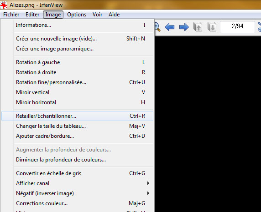This screenshot has height=212, width=261.
Task: Choose Changer la taille du tableau...
Action: [x=77, y=126]
